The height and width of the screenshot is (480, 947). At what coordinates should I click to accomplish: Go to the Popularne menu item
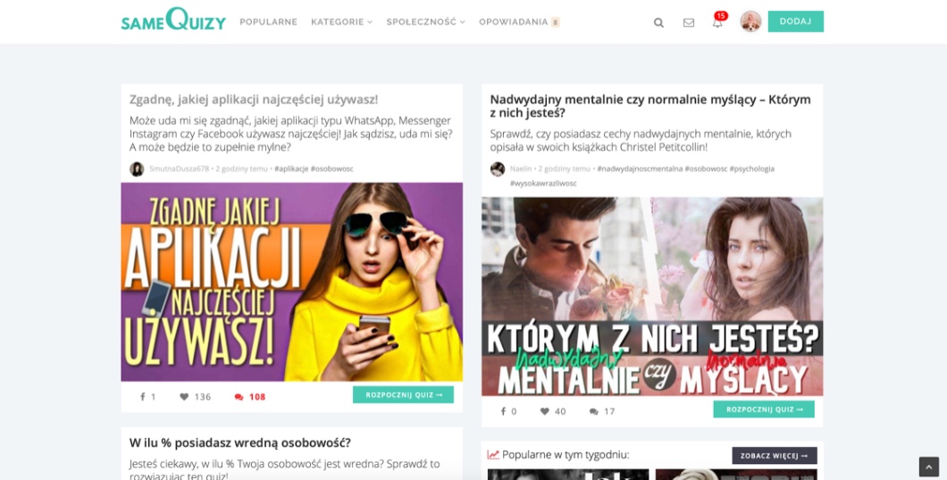click(x=268, y=21)
